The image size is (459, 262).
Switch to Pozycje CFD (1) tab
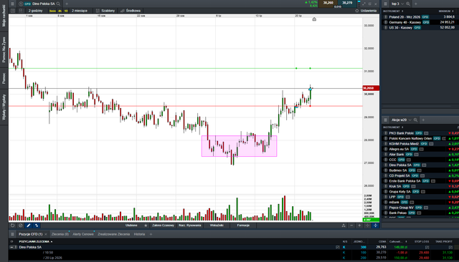[31, 234]
